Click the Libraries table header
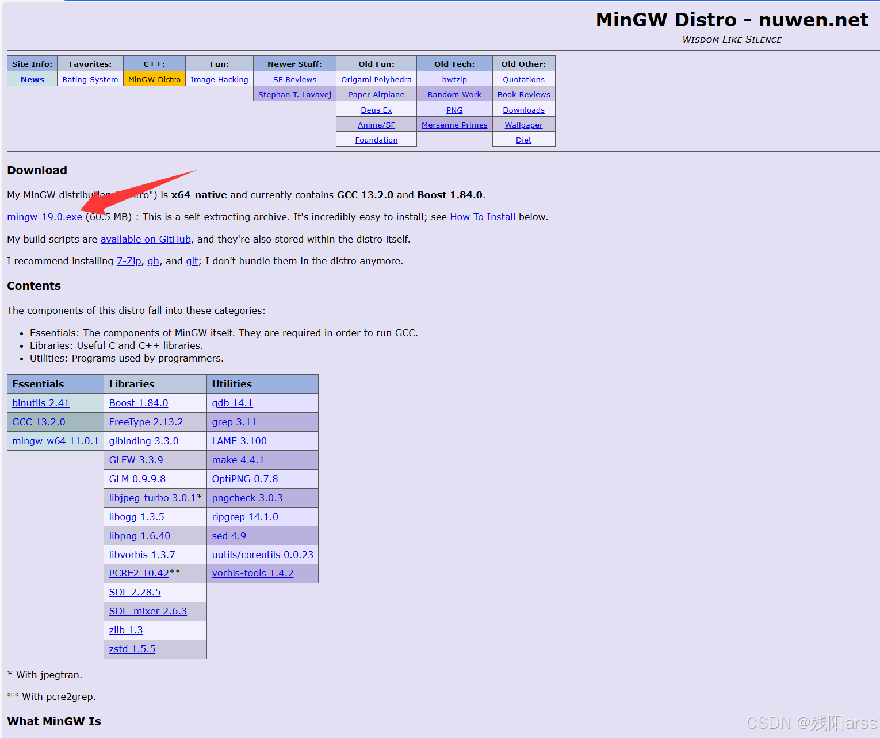Image resolution: width=880 pixels, height=738 pixels. click(x=155, y=384)
